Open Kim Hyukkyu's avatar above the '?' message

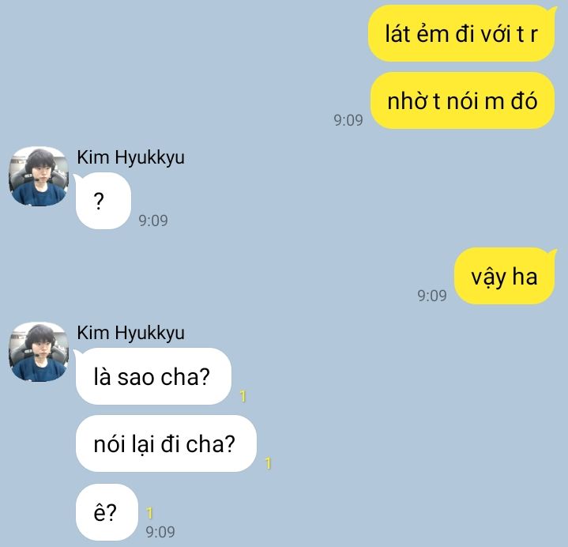[x=39, y=176]
